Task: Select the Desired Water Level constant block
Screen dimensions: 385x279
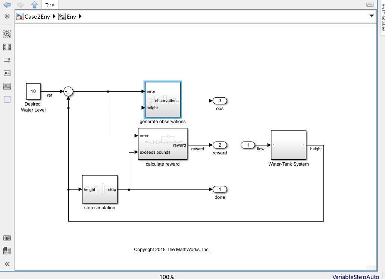Action: point(34,91)
